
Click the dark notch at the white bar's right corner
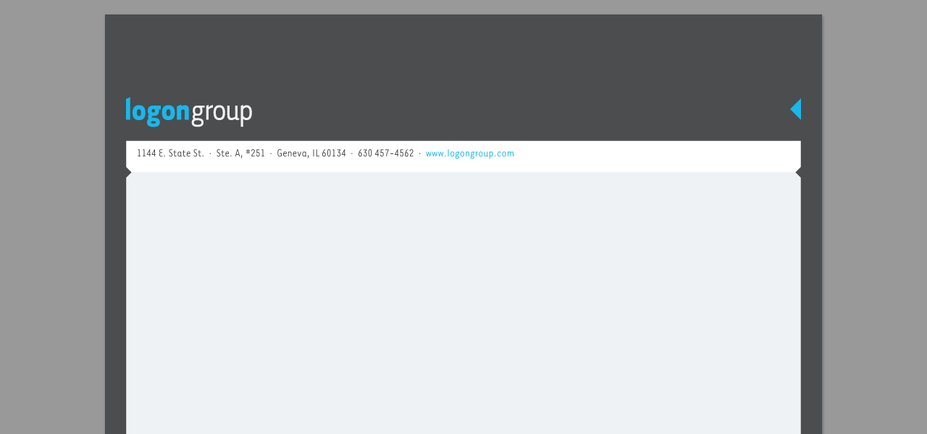point(798,172)
